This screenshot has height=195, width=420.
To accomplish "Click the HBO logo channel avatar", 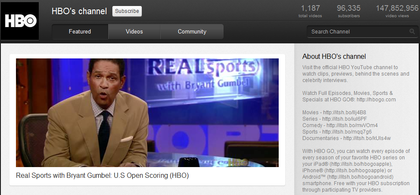I will click(20, 21).
